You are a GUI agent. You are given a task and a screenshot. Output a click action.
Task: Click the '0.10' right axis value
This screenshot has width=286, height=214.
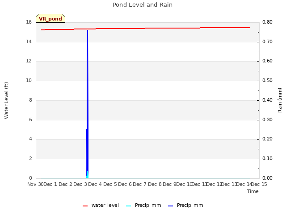click(267, 159)
